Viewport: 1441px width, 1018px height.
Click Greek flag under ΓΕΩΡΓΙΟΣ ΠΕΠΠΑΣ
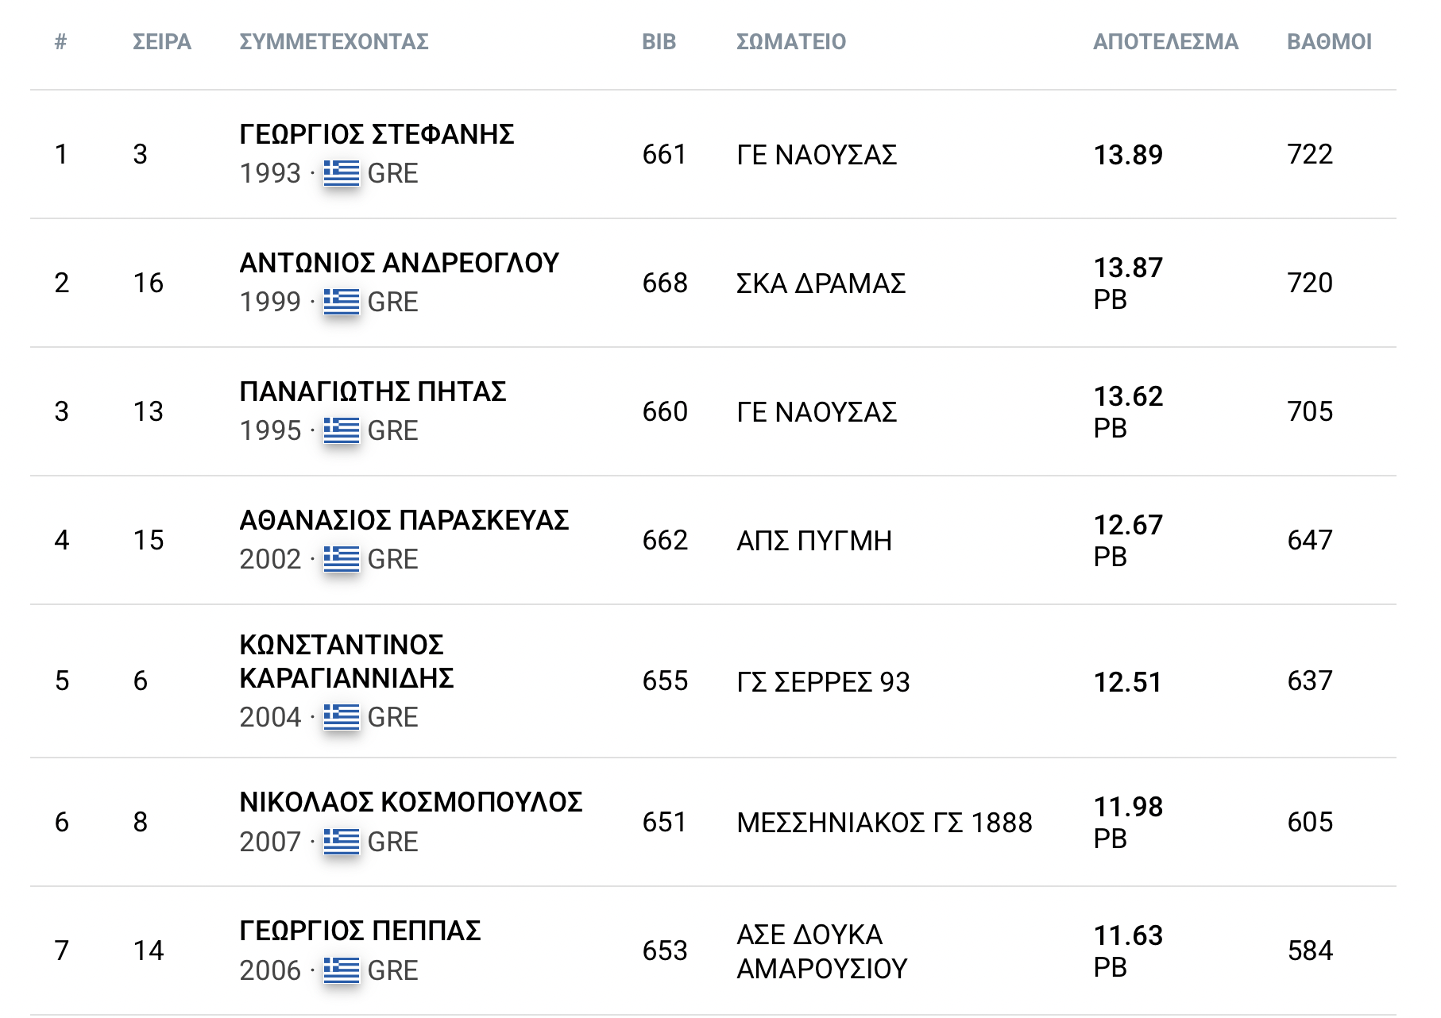coord(342,970)
